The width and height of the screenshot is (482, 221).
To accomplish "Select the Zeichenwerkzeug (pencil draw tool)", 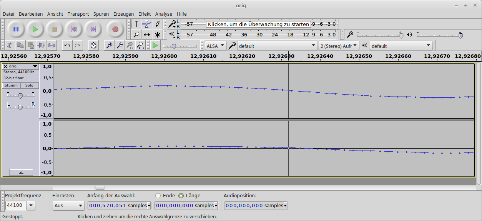I will coord(157,24).
